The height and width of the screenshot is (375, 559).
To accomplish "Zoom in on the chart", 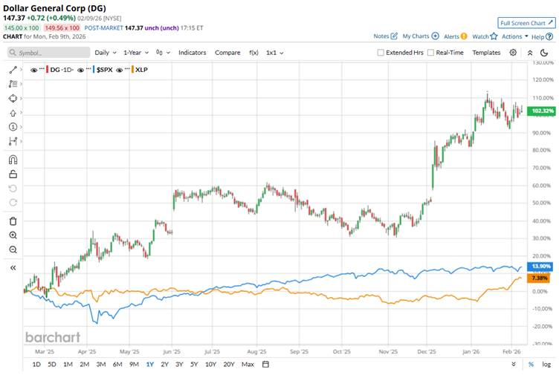I will [13, 235].
